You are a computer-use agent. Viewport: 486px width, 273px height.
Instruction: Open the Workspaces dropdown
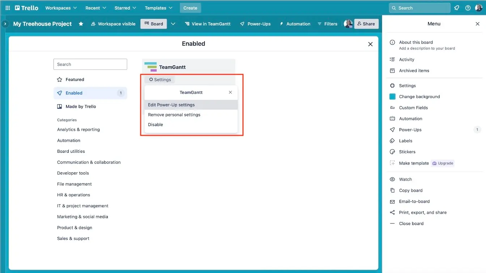click(61, 8)
